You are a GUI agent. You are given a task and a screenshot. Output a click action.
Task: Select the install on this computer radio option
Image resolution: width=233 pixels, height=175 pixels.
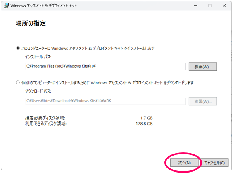tap(18, 48)
